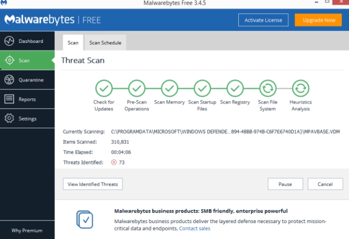This screenshot has height=239, width=349.
Task: Click the business products headline text
Action: [201, 211]
